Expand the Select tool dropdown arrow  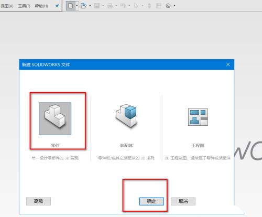coord(143,6)
